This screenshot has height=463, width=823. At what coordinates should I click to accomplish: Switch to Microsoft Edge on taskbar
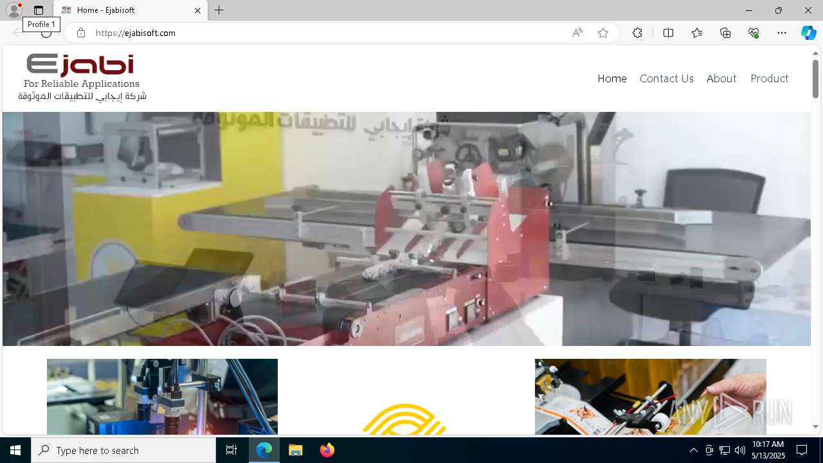click(x=264, y=450)
